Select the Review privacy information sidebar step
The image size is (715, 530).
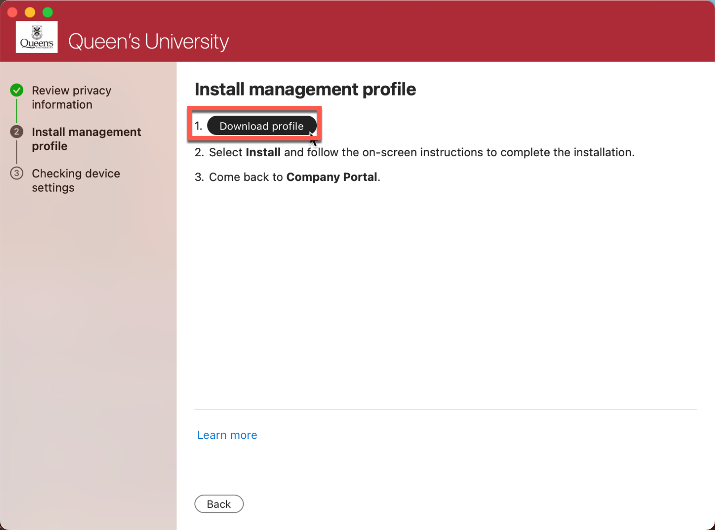[71, 97]
